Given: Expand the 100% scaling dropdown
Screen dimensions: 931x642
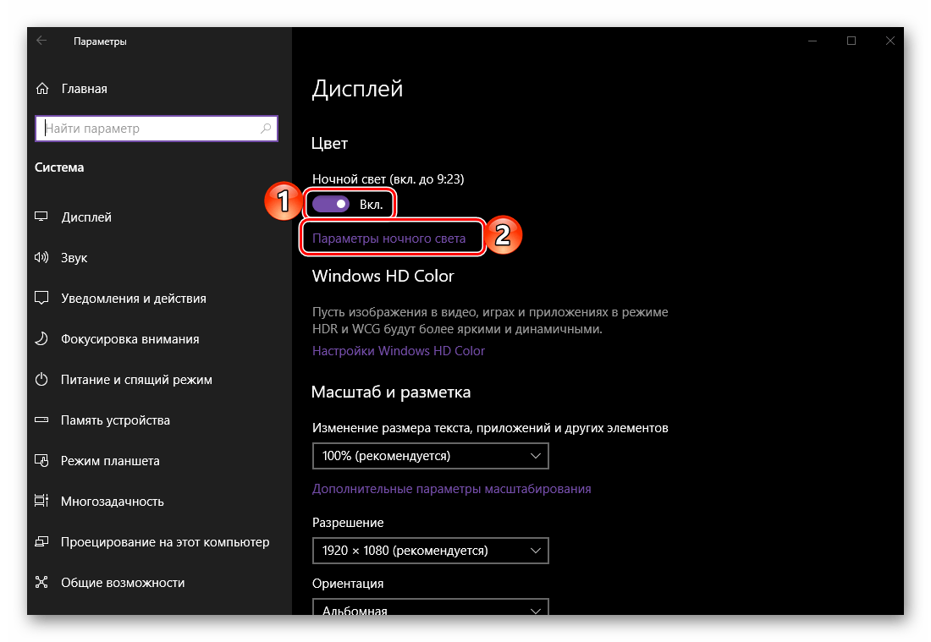Looking at the screenshot, I should pos(430,456).
